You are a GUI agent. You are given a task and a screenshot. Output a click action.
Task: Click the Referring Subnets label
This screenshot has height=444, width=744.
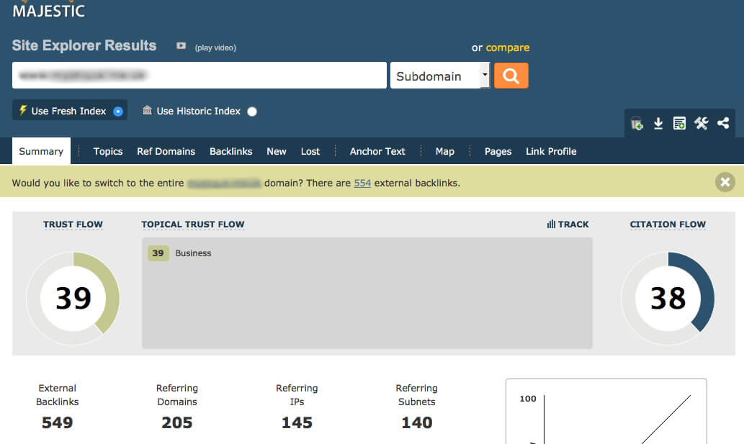tap(416, 395)
